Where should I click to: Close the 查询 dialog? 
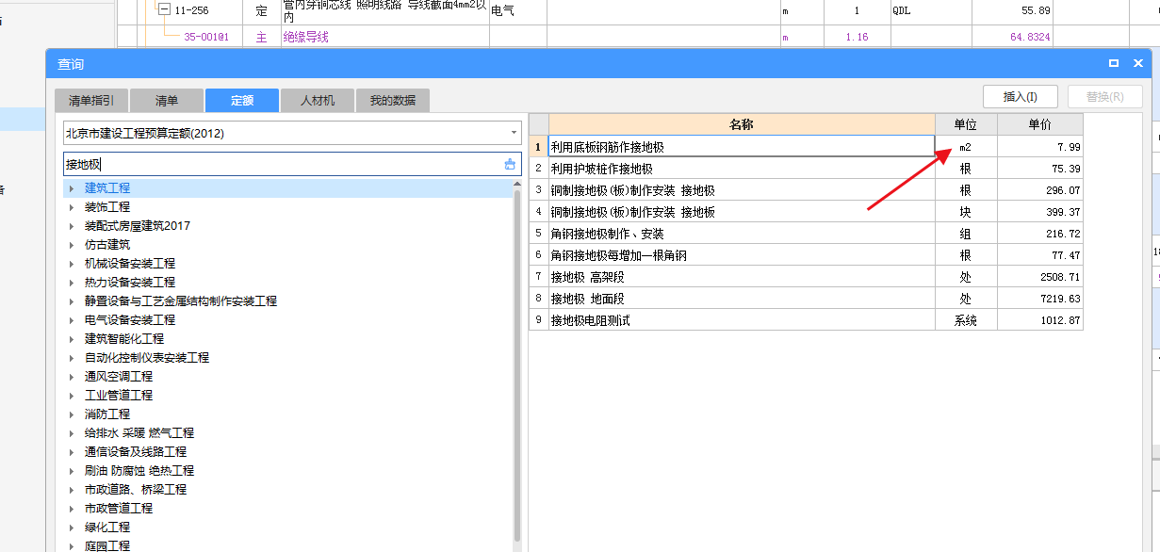pyautogui.click(x=1138, y=64)
